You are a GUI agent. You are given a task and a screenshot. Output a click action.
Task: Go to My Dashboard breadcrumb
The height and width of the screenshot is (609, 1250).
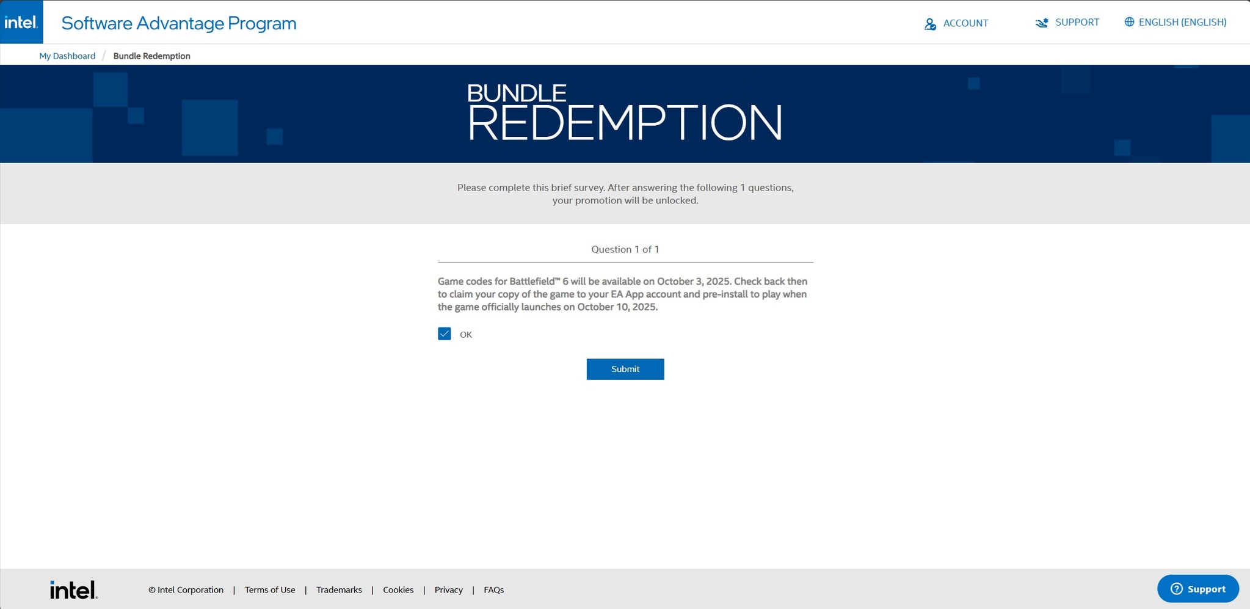point(67,56)
